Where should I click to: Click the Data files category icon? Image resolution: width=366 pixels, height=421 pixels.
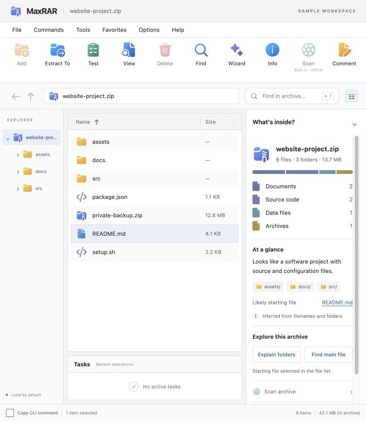pos(256,213)
